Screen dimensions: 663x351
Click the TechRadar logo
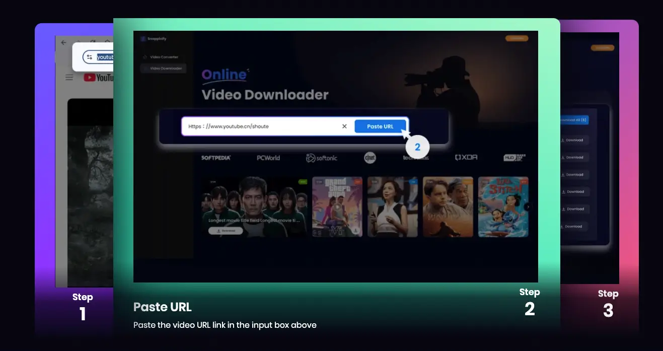pyautogui.click(x=416, y=157)
